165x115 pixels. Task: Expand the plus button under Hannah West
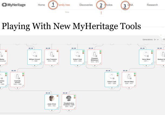tap(129, 88)
